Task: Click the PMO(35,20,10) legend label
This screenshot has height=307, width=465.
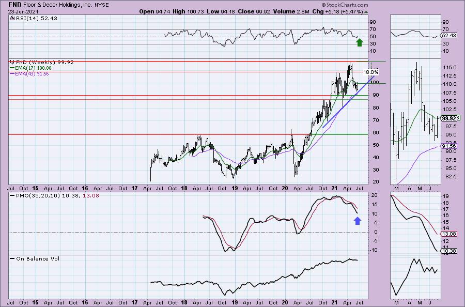Action: [x=54, y=196]
